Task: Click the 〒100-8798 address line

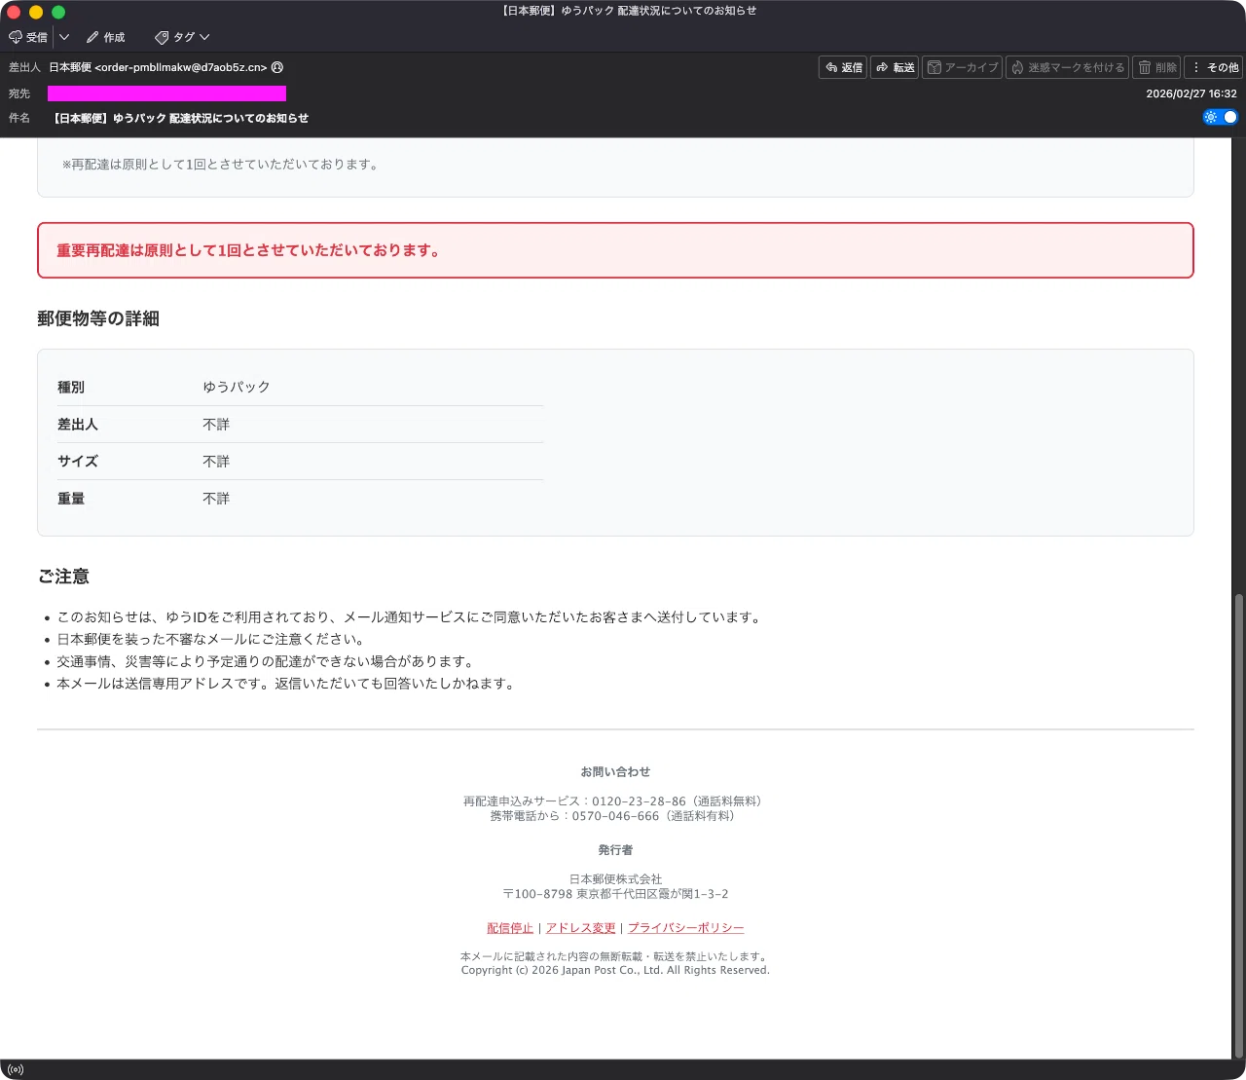Action: coord(615,894)
